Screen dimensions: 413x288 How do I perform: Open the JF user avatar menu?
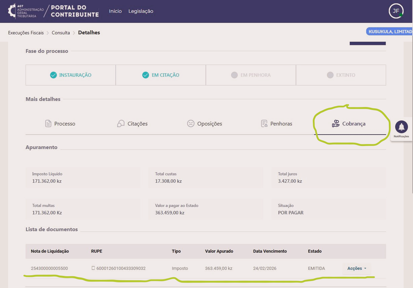(x=396, y=11)
